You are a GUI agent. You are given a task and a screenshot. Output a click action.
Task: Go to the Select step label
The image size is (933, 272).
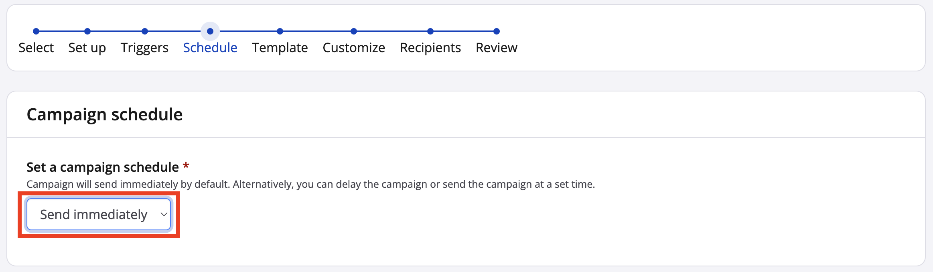(36, 48)
